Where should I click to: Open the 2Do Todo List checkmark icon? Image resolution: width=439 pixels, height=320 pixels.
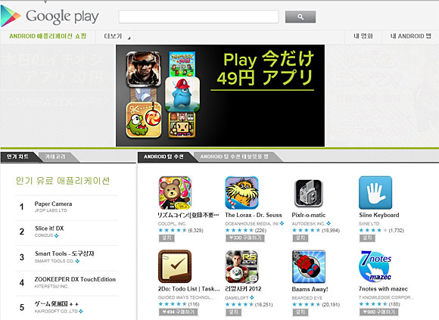click(175, 266)
